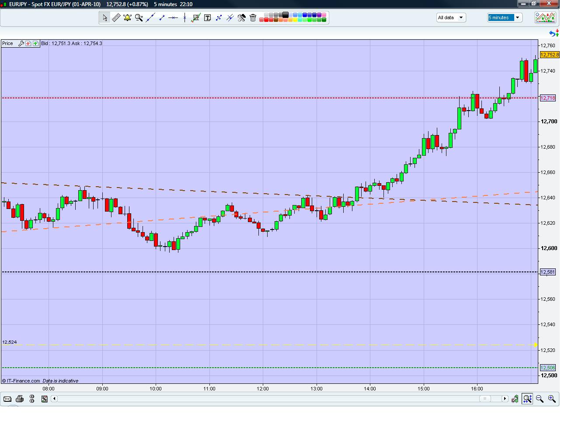Open the indicators chart button
Screen dimensions: 568x421
[545, 17]
